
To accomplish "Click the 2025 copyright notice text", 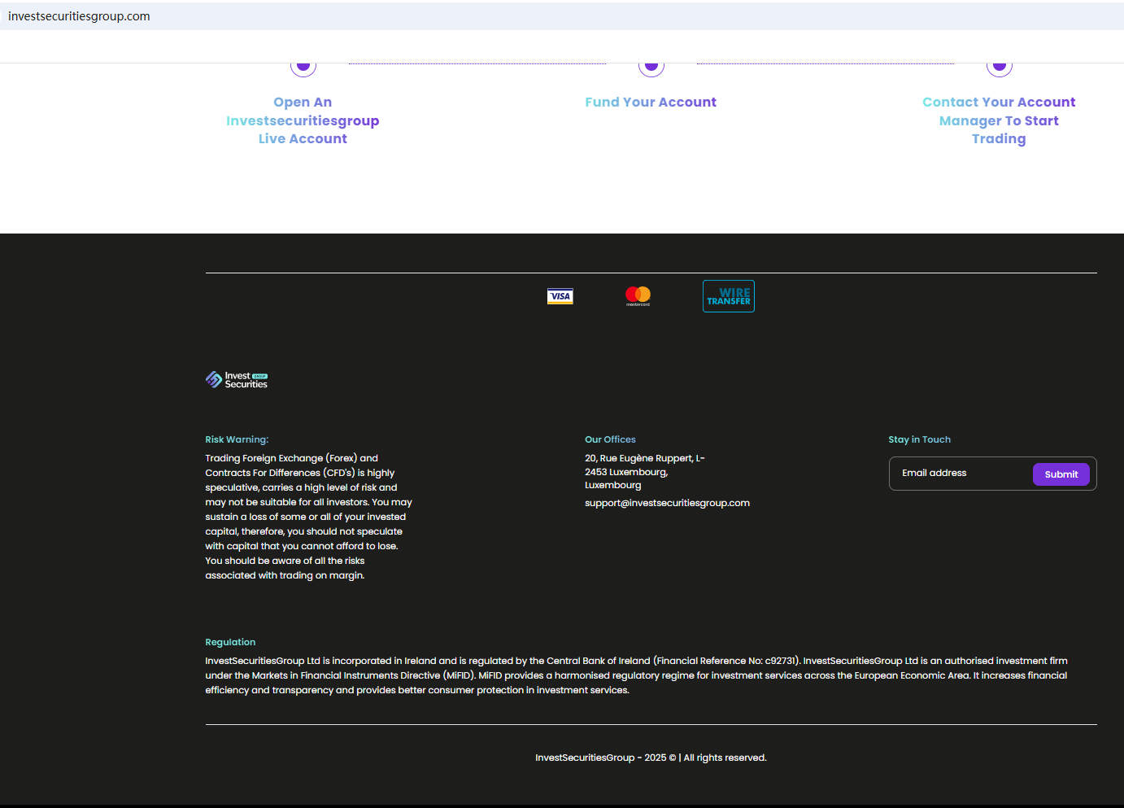I will [x=651, y=758].
